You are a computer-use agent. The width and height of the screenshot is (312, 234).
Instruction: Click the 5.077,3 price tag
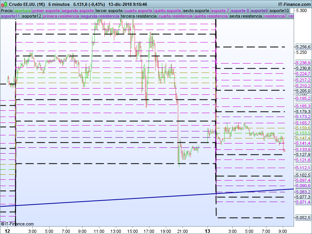[x=303, y=197]
